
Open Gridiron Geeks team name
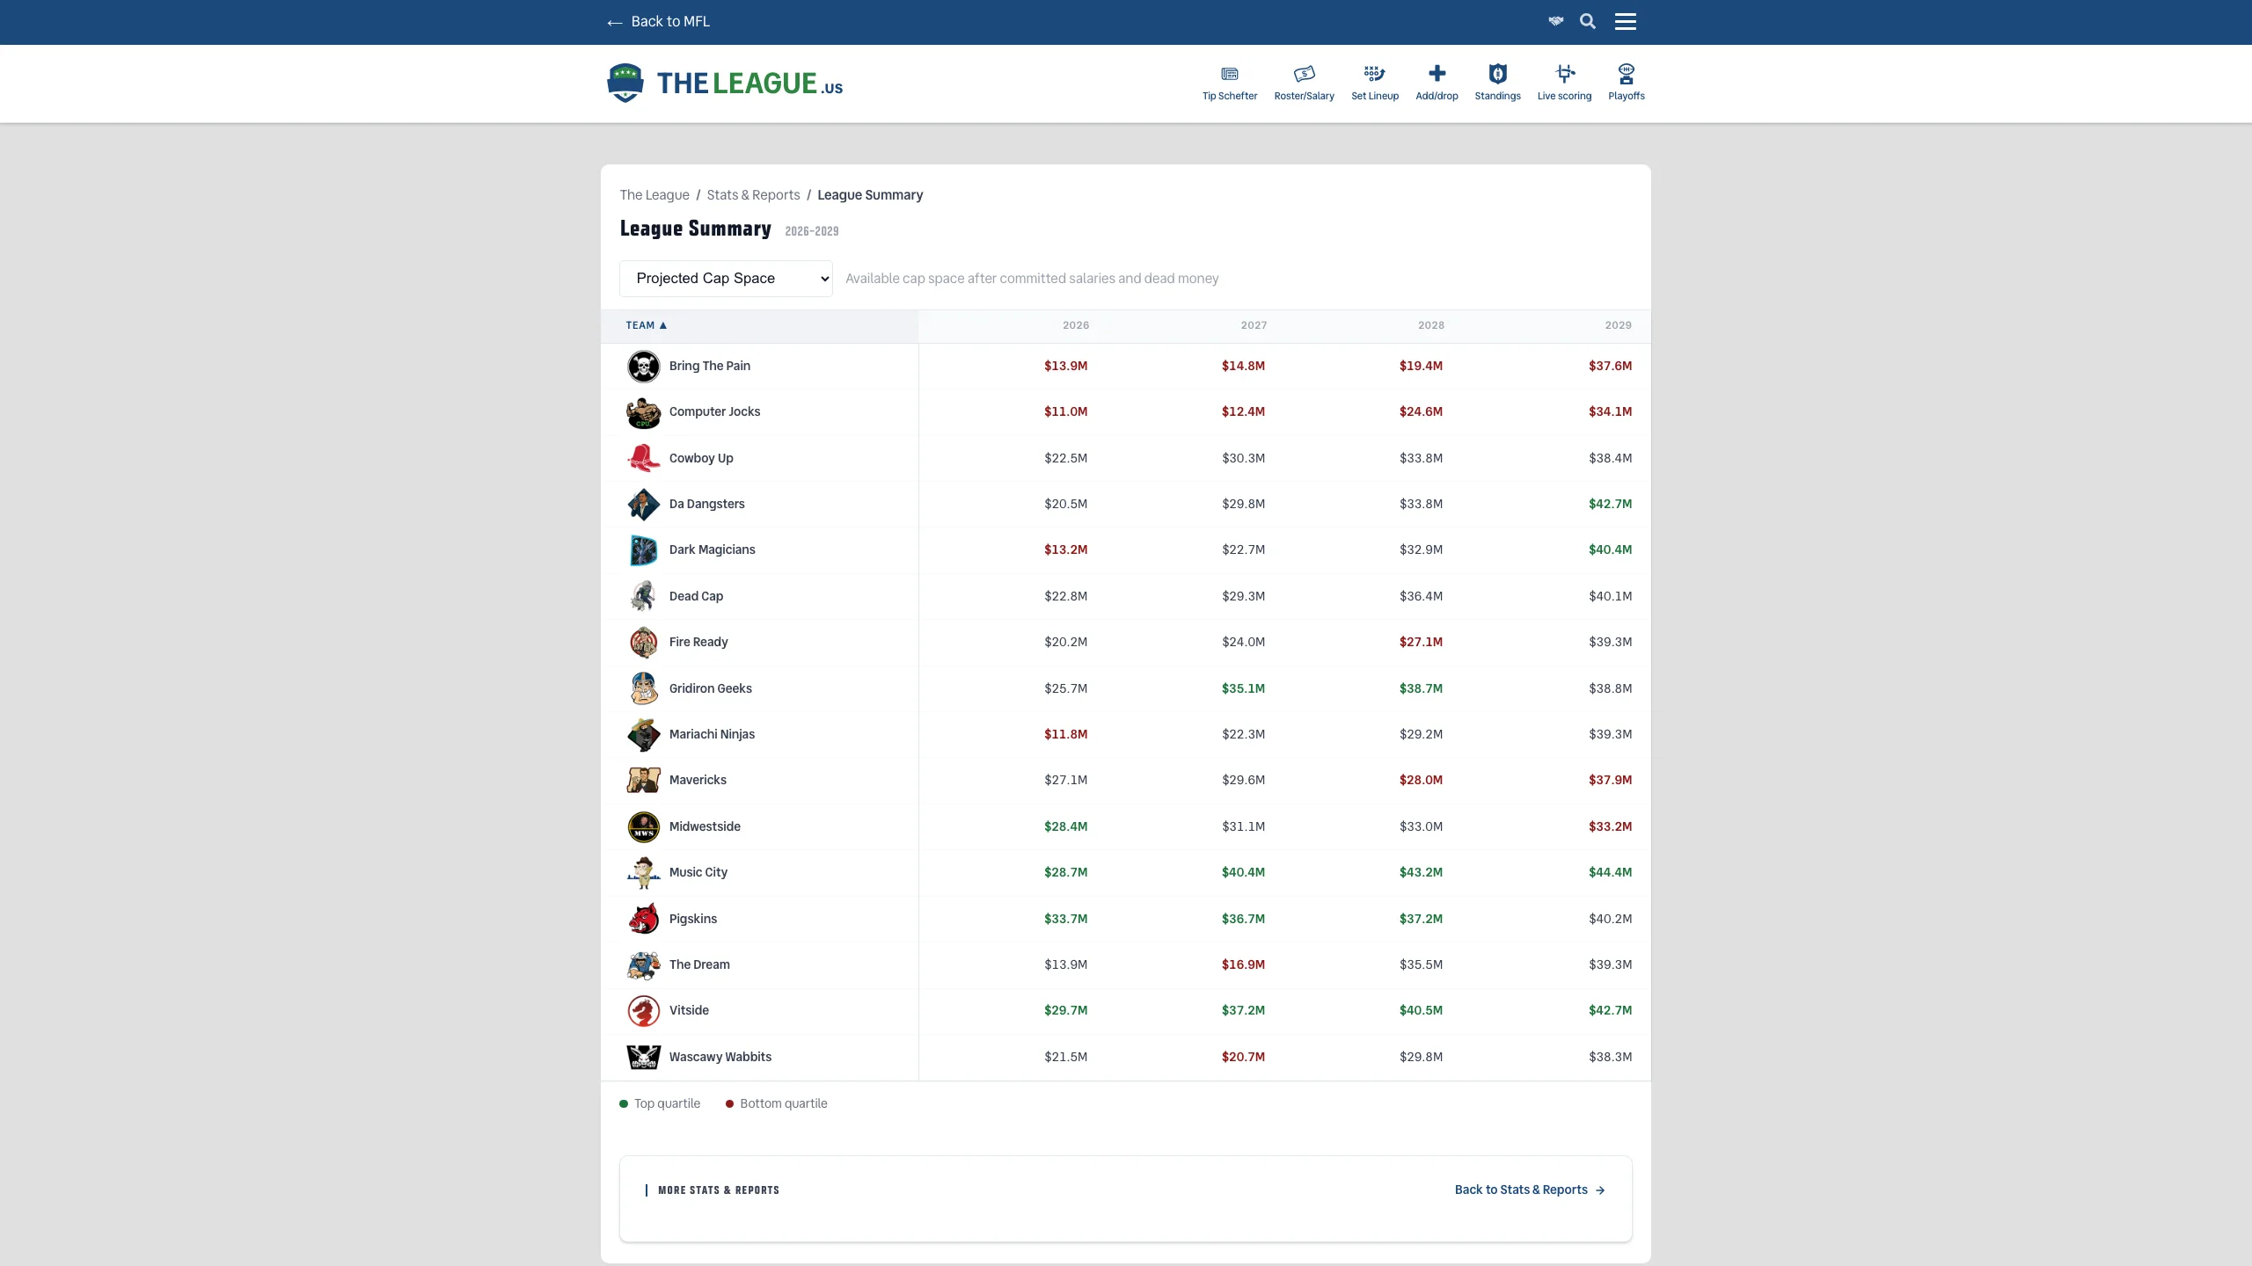[710, 688]
